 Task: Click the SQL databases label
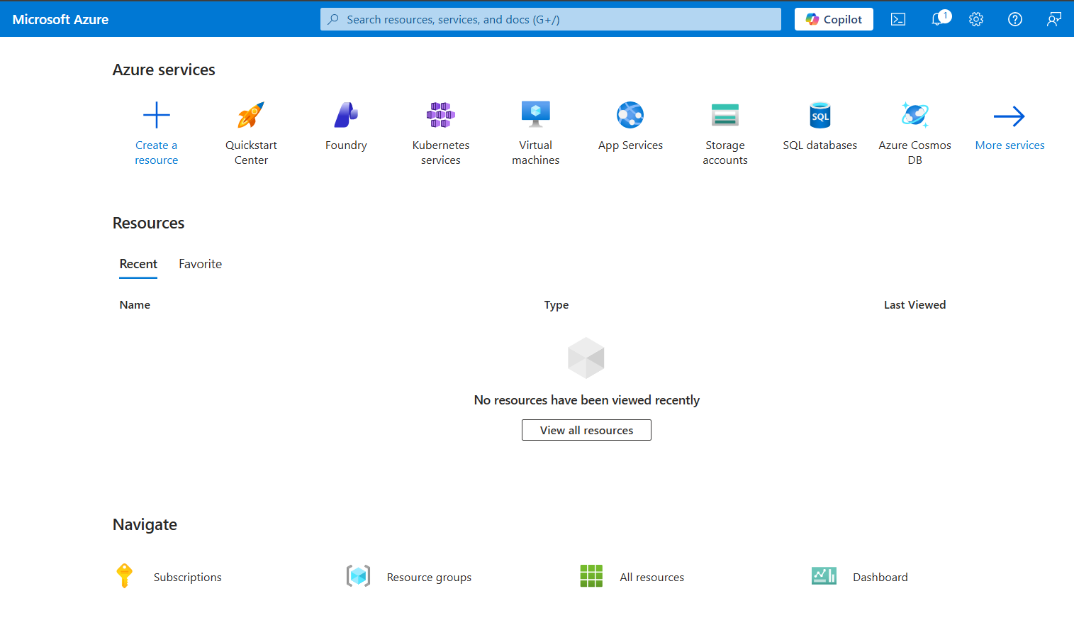(x=820, y=145)
